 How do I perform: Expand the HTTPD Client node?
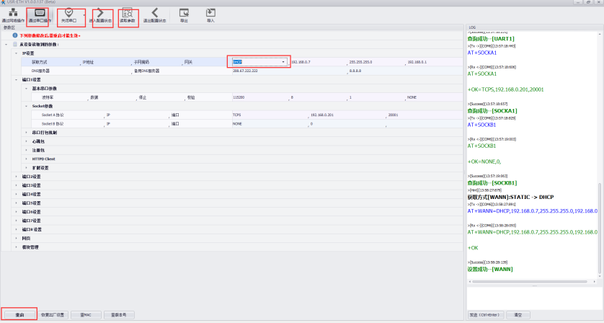coord(26,159)
